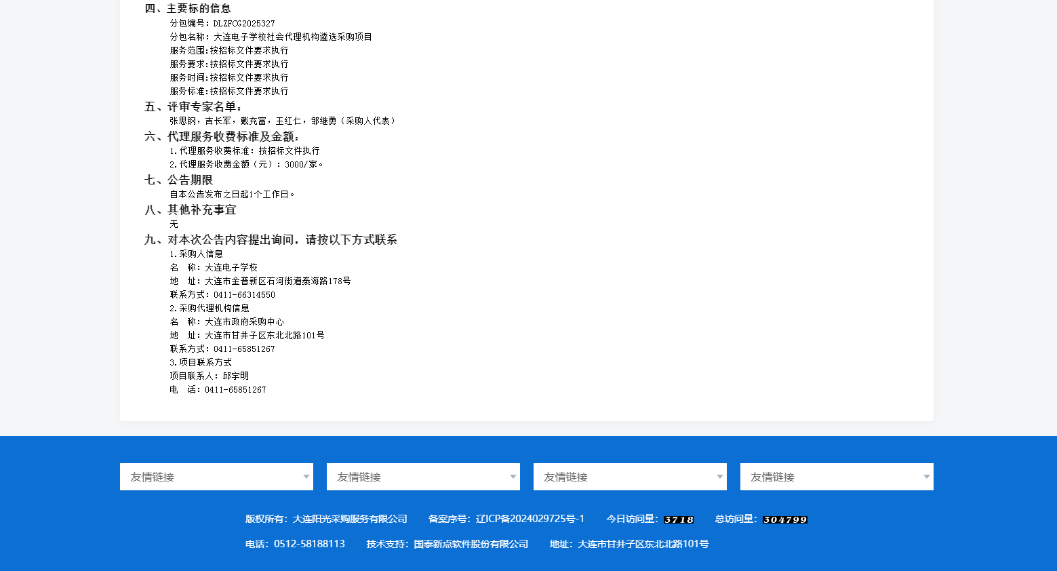Viewport: 1057px width, 571px height.
Task: Click the heading 七、公告期限
Action: click(x=179, y=180)
